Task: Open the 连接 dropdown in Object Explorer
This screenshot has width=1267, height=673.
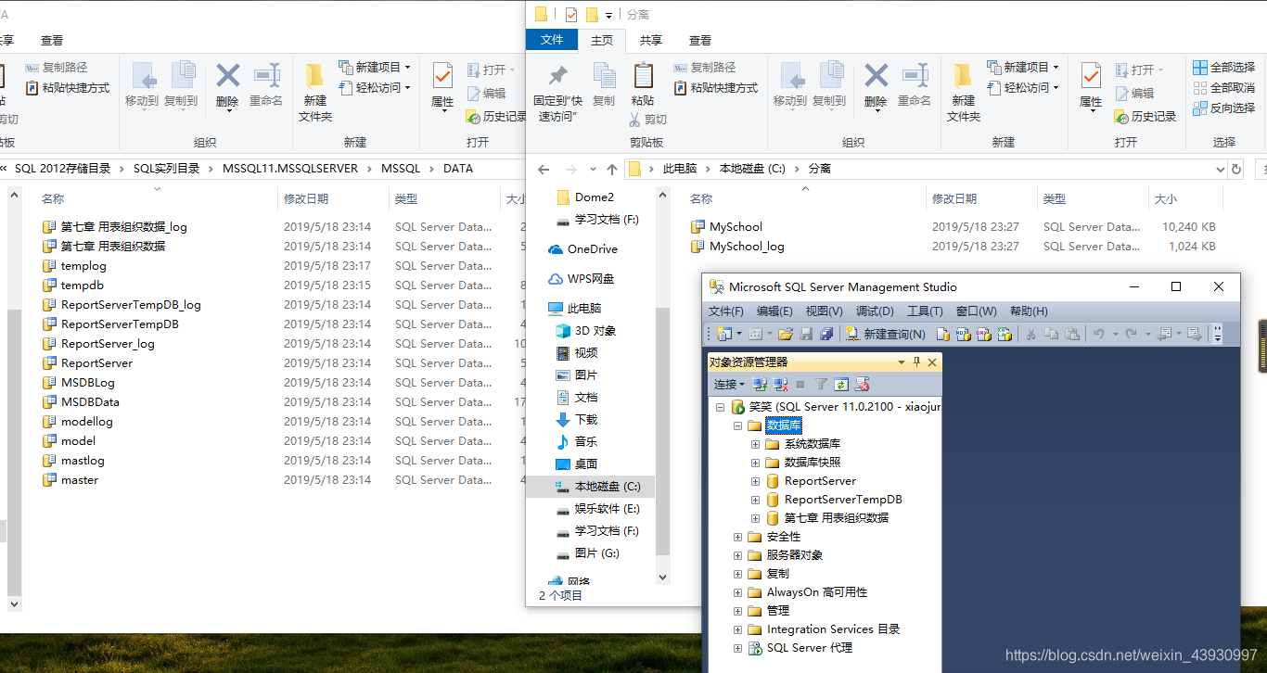Action: coord(729,385)
